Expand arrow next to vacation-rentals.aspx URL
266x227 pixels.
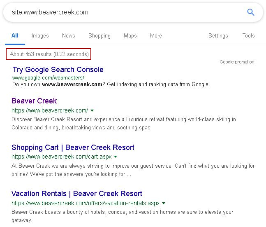coord(164,203)
